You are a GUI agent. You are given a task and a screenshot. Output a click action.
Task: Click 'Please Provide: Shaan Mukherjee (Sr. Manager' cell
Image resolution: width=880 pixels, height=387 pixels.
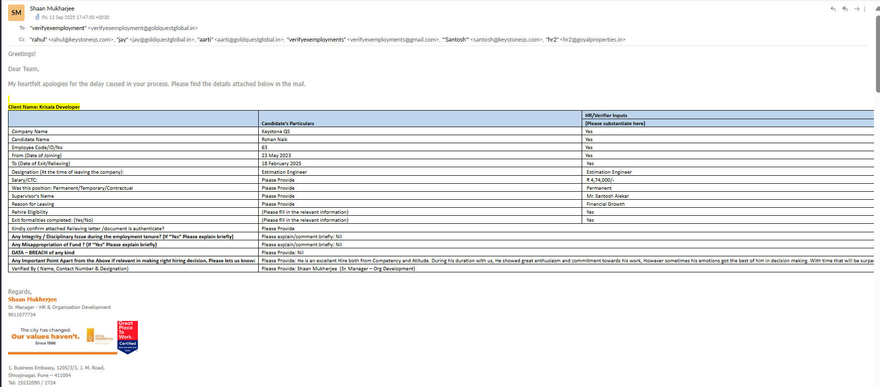pyautogui.click(x=338, y=268)
